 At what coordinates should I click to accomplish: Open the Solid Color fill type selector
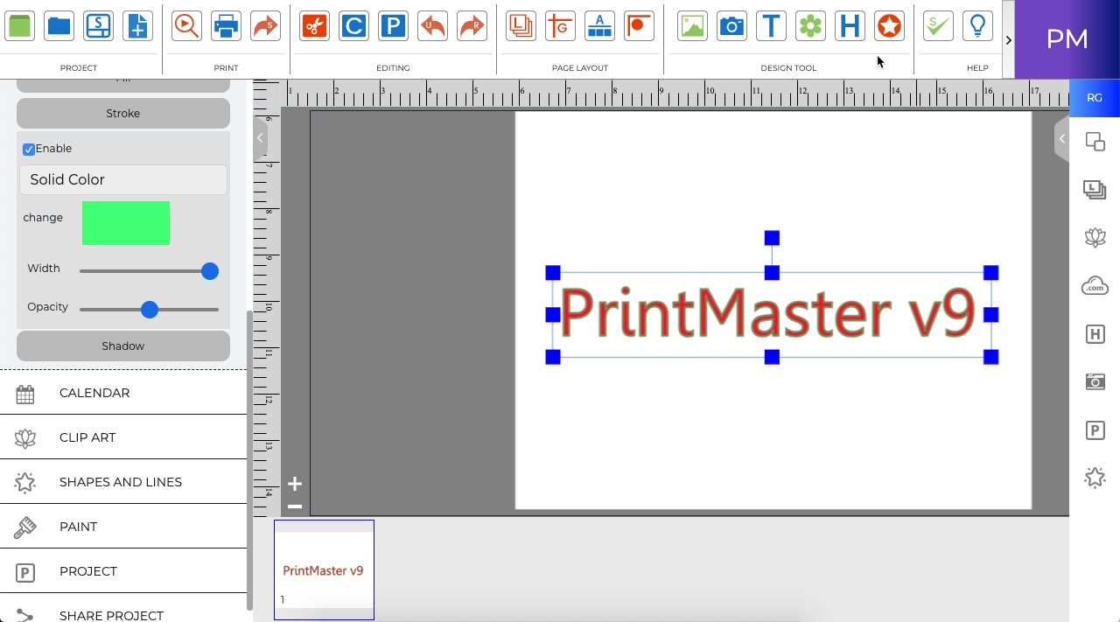tap(122, 179)
